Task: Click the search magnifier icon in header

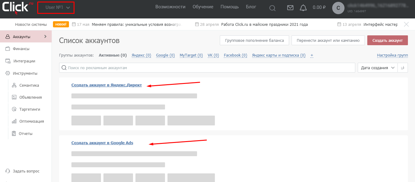Action: click(x=272, y=8)
